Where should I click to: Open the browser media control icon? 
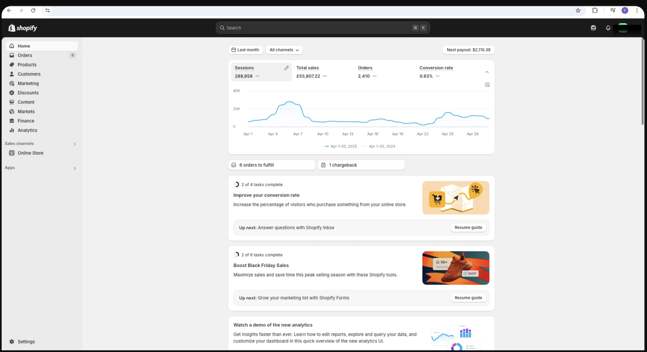pyautogui.click(x=613, y=10)
